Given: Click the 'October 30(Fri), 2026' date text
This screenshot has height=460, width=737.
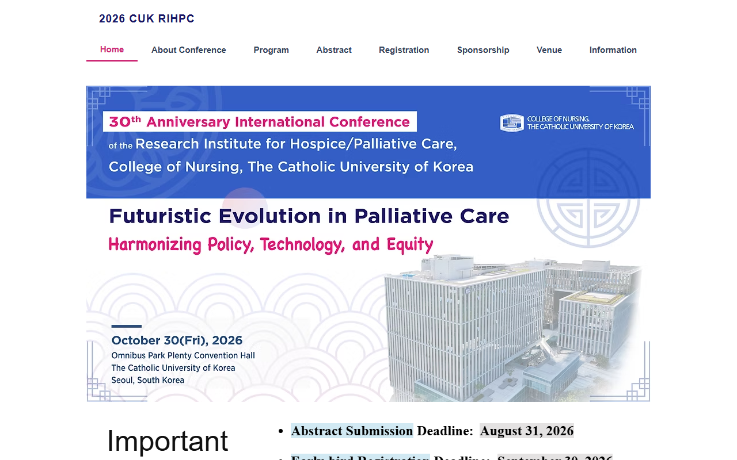Looking at the screenshot, I should (x=177, y=340).
